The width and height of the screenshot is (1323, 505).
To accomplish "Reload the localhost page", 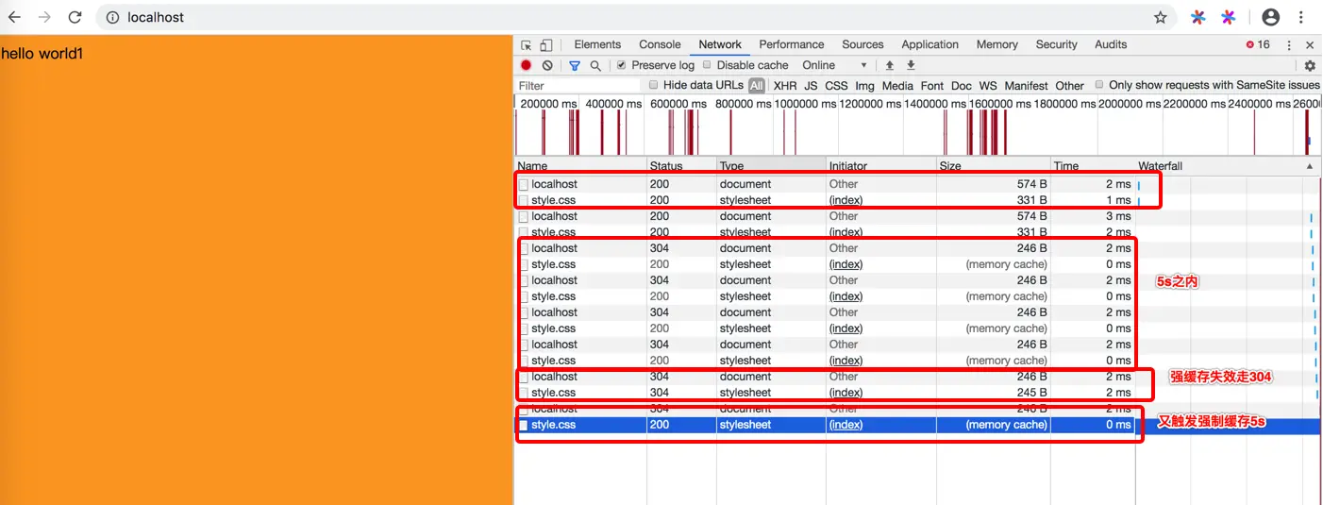I will pyautogui.click(x=75, y=17).
